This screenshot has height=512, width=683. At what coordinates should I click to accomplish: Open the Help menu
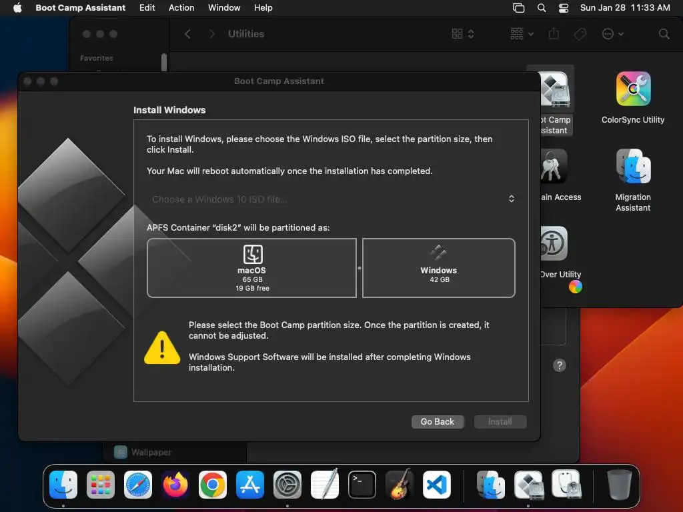(x=263, y=7)
